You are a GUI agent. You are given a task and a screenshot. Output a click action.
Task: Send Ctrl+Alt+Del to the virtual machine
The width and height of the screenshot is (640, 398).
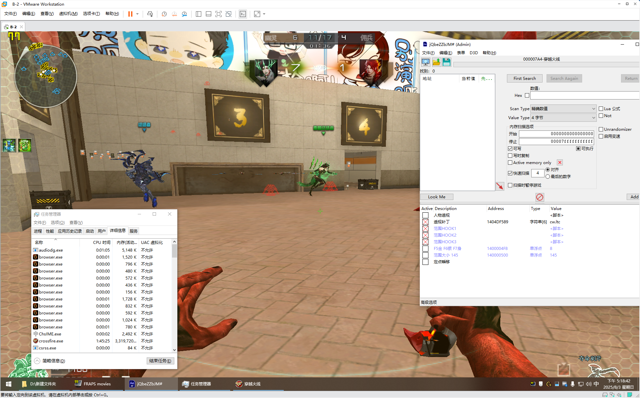click(150, 14)
